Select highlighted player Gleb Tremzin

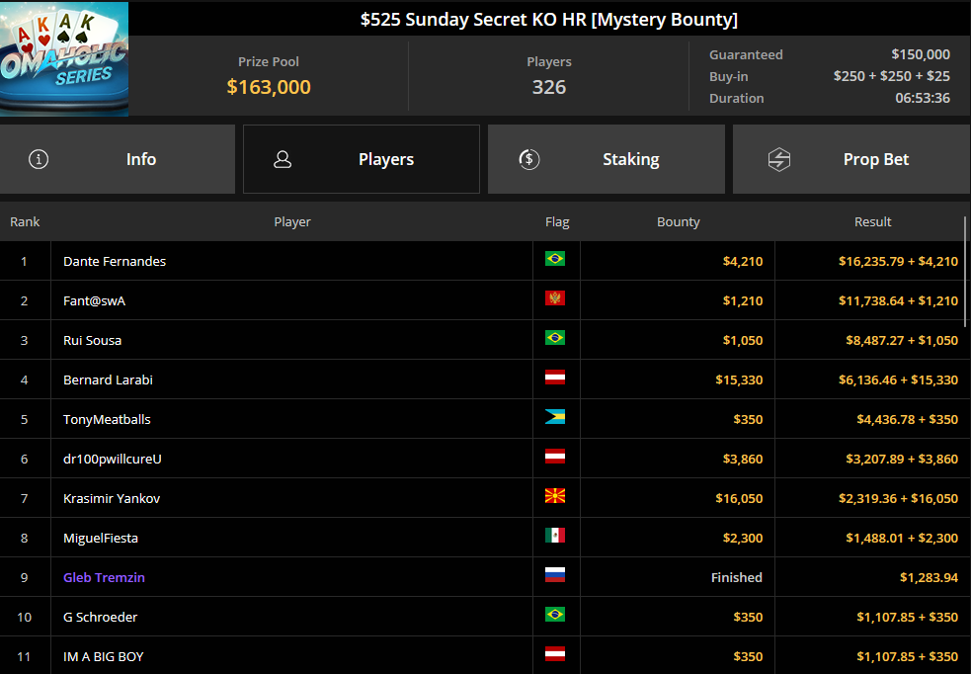104,577
